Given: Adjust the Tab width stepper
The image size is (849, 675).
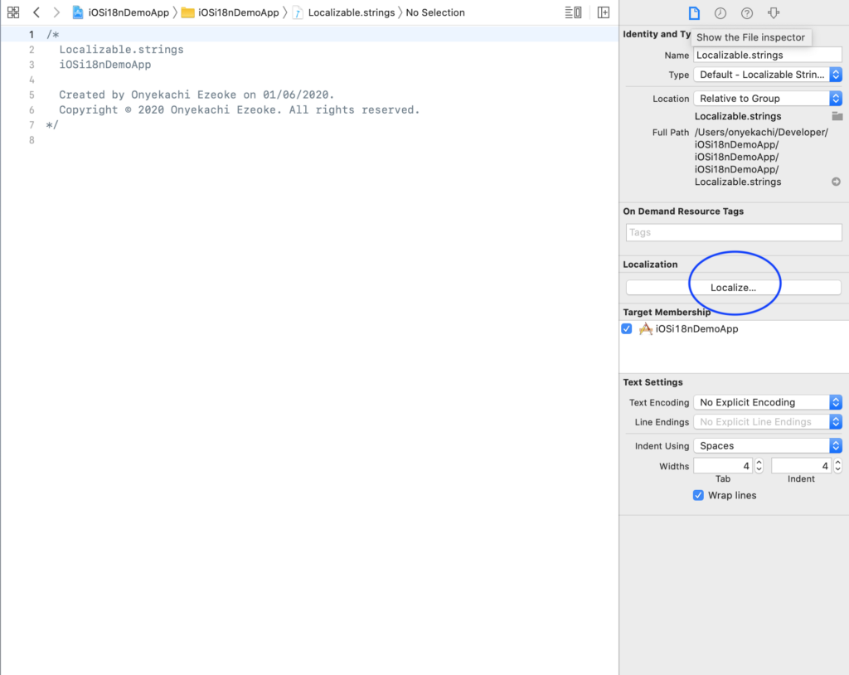Looking at the screenshot, I should tap(759, 466).
